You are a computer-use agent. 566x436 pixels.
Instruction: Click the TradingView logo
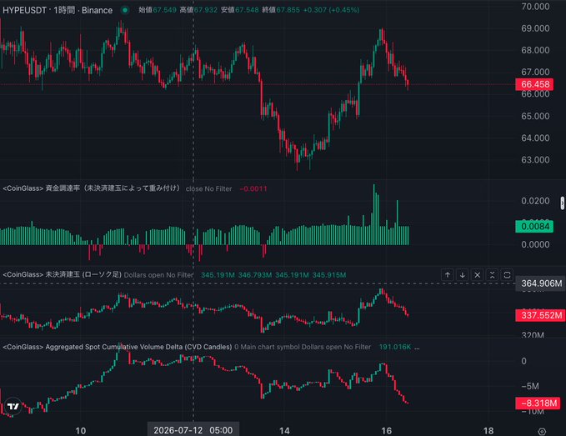pyautogui.click(x=13, y=407)
